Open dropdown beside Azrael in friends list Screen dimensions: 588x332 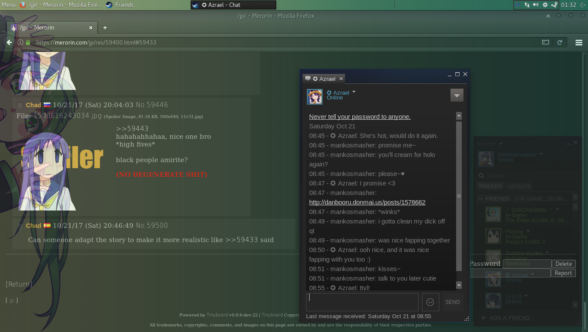pyautogui.click(x=532, y=274)
